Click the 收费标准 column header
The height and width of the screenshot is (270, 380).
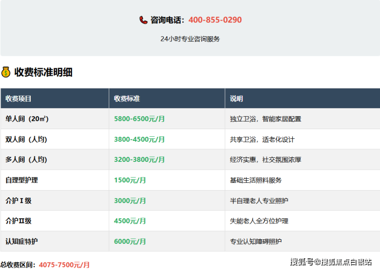[127, 98]
